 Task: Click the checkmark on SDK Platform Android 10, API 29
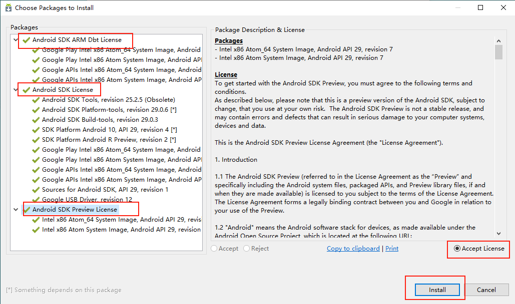tap(36, 130)
